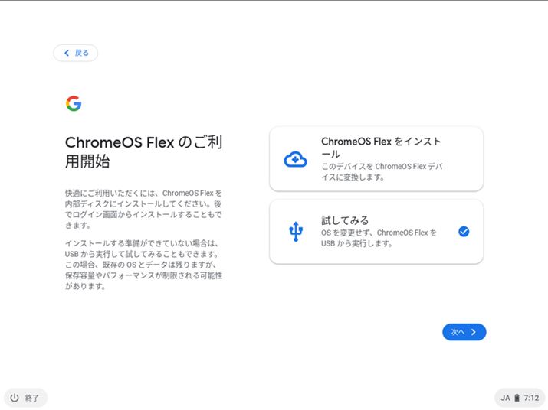Click the OS を変更せず USB から実行 description
This screenshot has width=548, height=410.
pos(379,238)
